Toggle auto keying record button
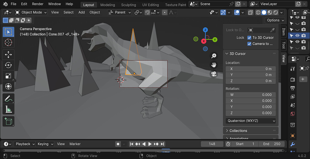310x159 pixels. click(118, 144)
